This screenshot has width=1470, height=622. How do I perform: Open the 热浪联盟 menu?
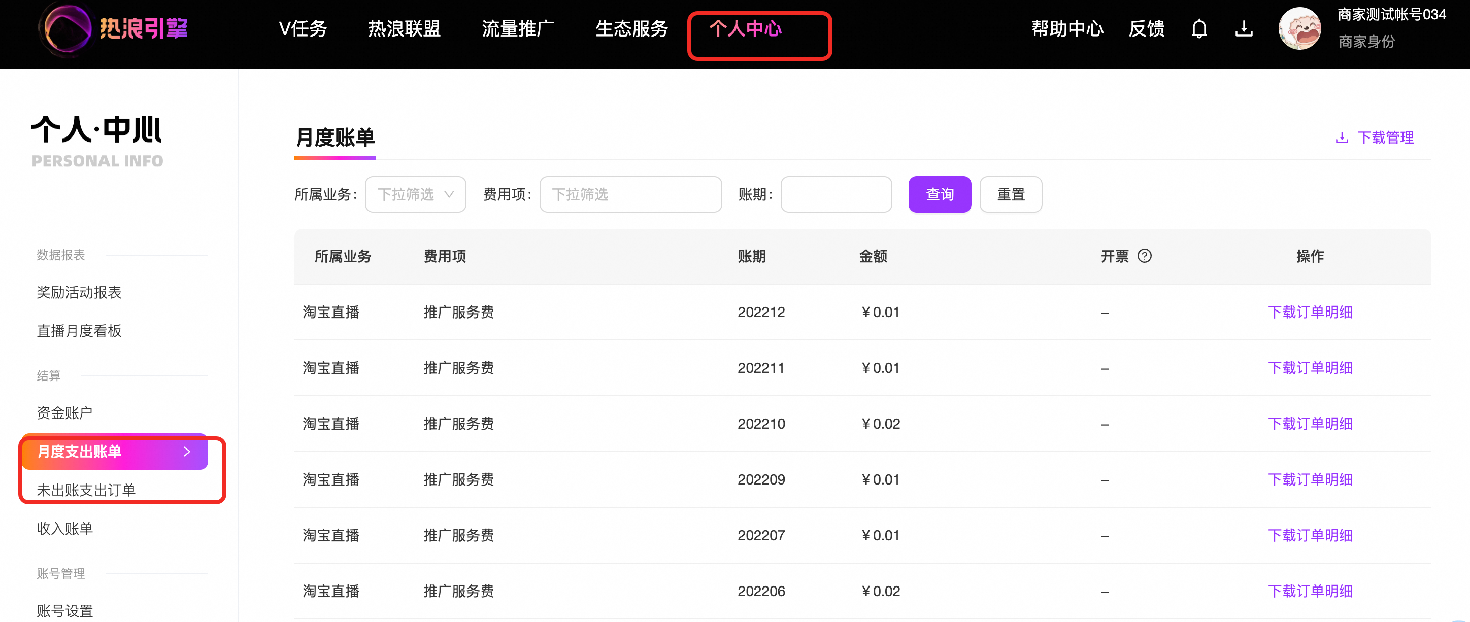coord(404,28)
